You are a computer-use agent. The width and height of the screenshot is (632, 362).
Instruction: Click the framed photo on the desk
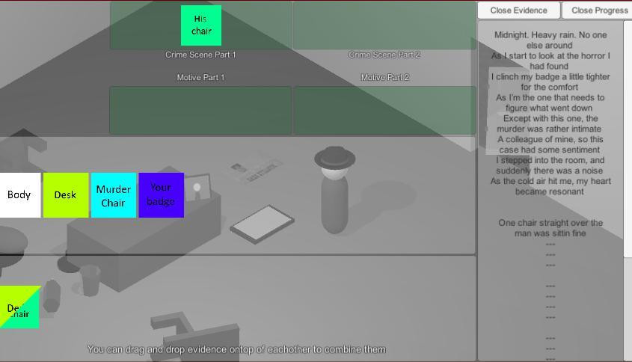[197, 188]
